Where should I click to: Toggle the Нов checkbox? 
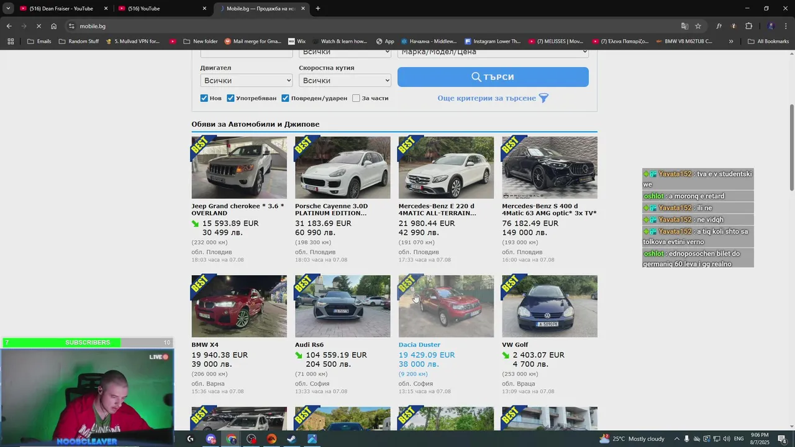tap(204, 98)
